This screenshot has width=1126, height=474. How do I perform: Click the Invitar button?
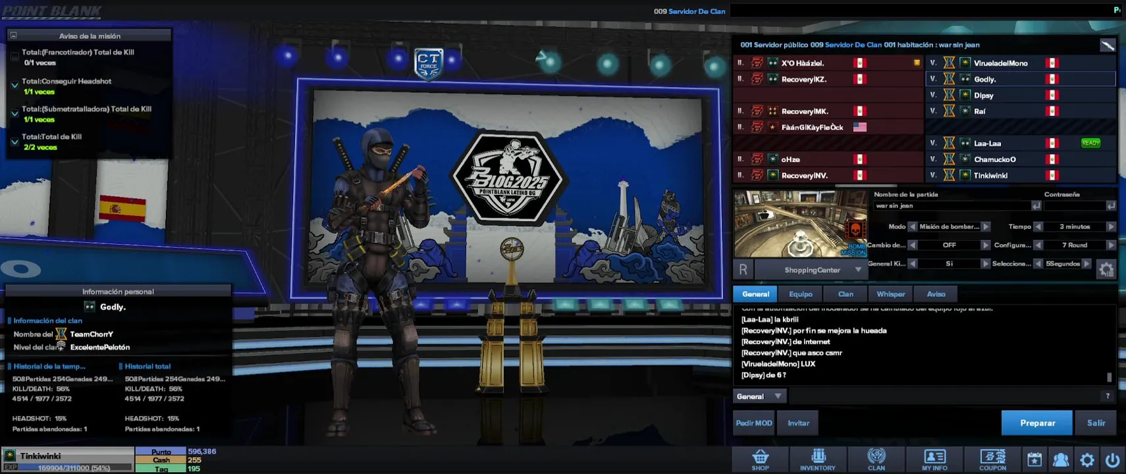pyautogui.click(x=798, y=423)
